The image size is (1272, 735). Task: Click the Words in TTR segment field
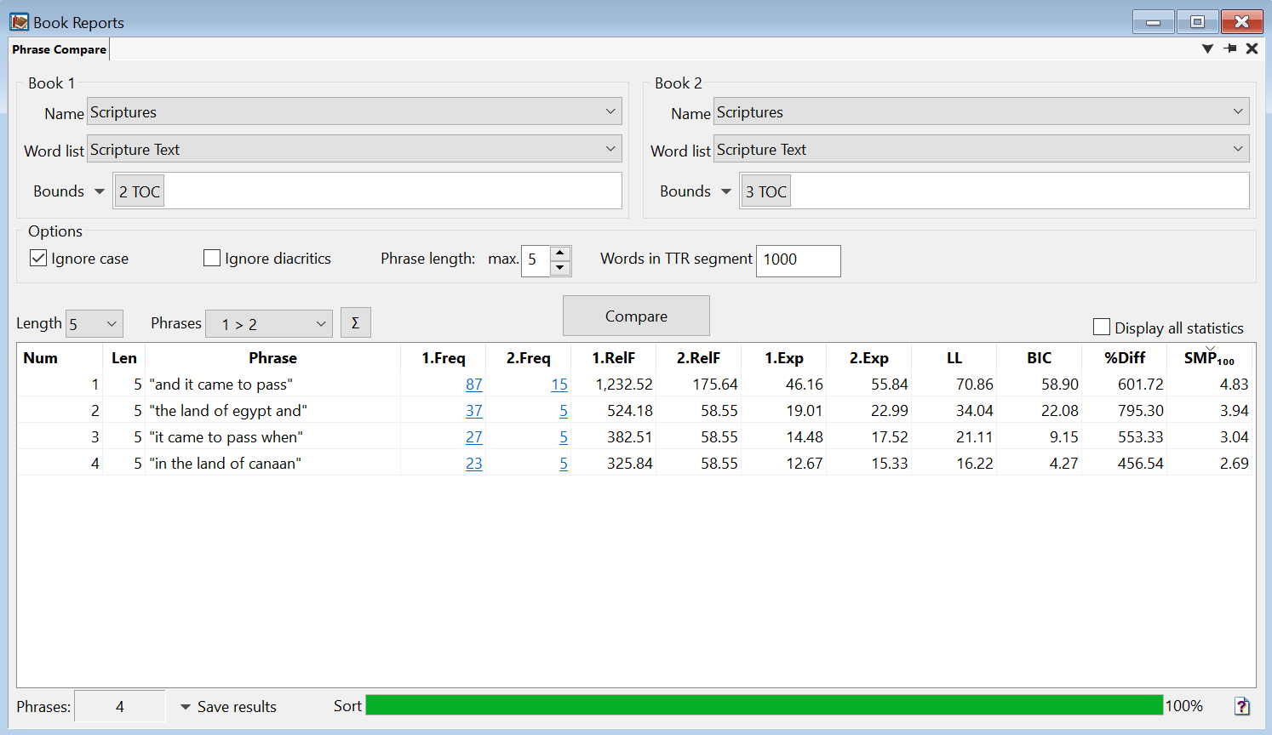798,260
